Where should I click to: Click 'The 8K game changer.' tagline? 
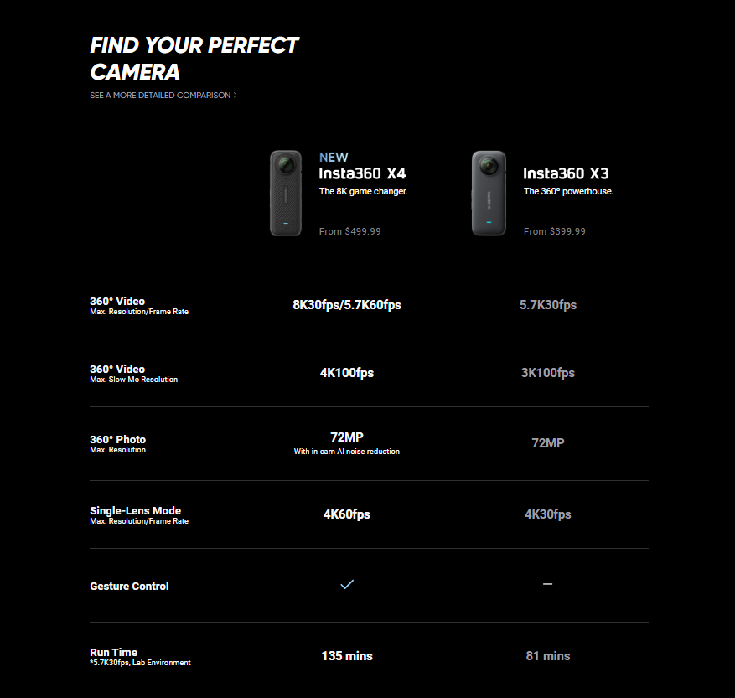[x=363, y=191]
